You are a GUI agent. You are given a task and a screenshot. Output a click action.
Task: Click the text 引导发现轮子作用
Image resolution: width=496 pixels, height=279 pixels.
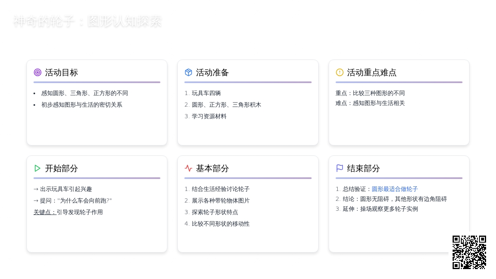(x=80, y=212)
